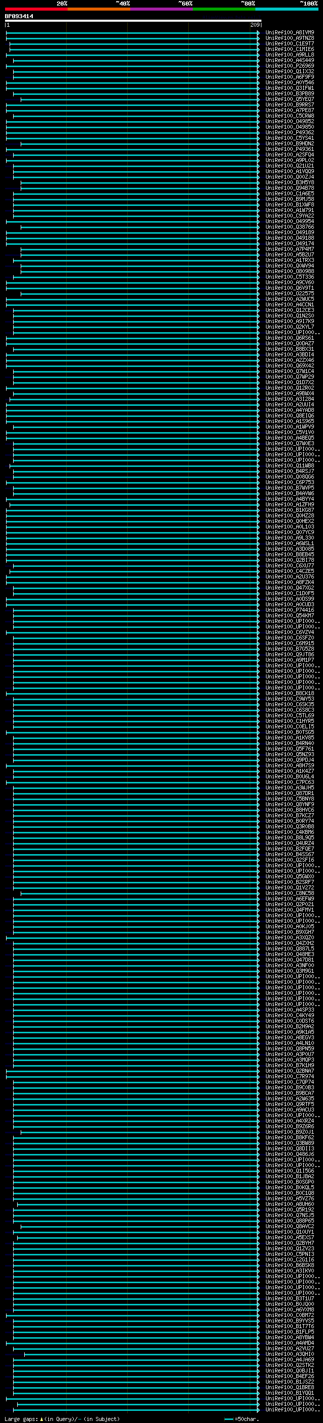
Task: Click the orange ~40% identity legend bar
Action: [99, 9]
